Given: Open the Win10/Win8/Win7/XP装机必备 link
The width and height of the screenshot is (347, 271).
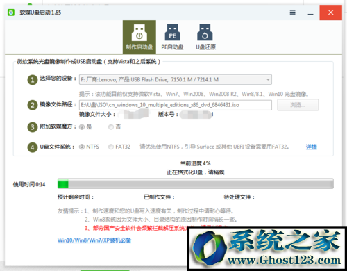Looking at the screenshot, I should [x=94, y=240].
